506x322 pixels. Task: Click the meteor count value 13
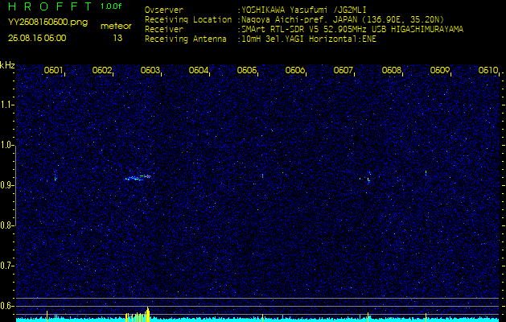[x=117, y=38]
